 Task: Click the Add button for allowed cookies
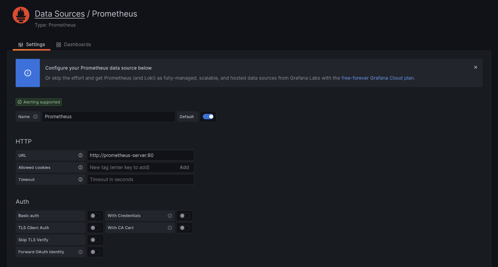point(184,167)
